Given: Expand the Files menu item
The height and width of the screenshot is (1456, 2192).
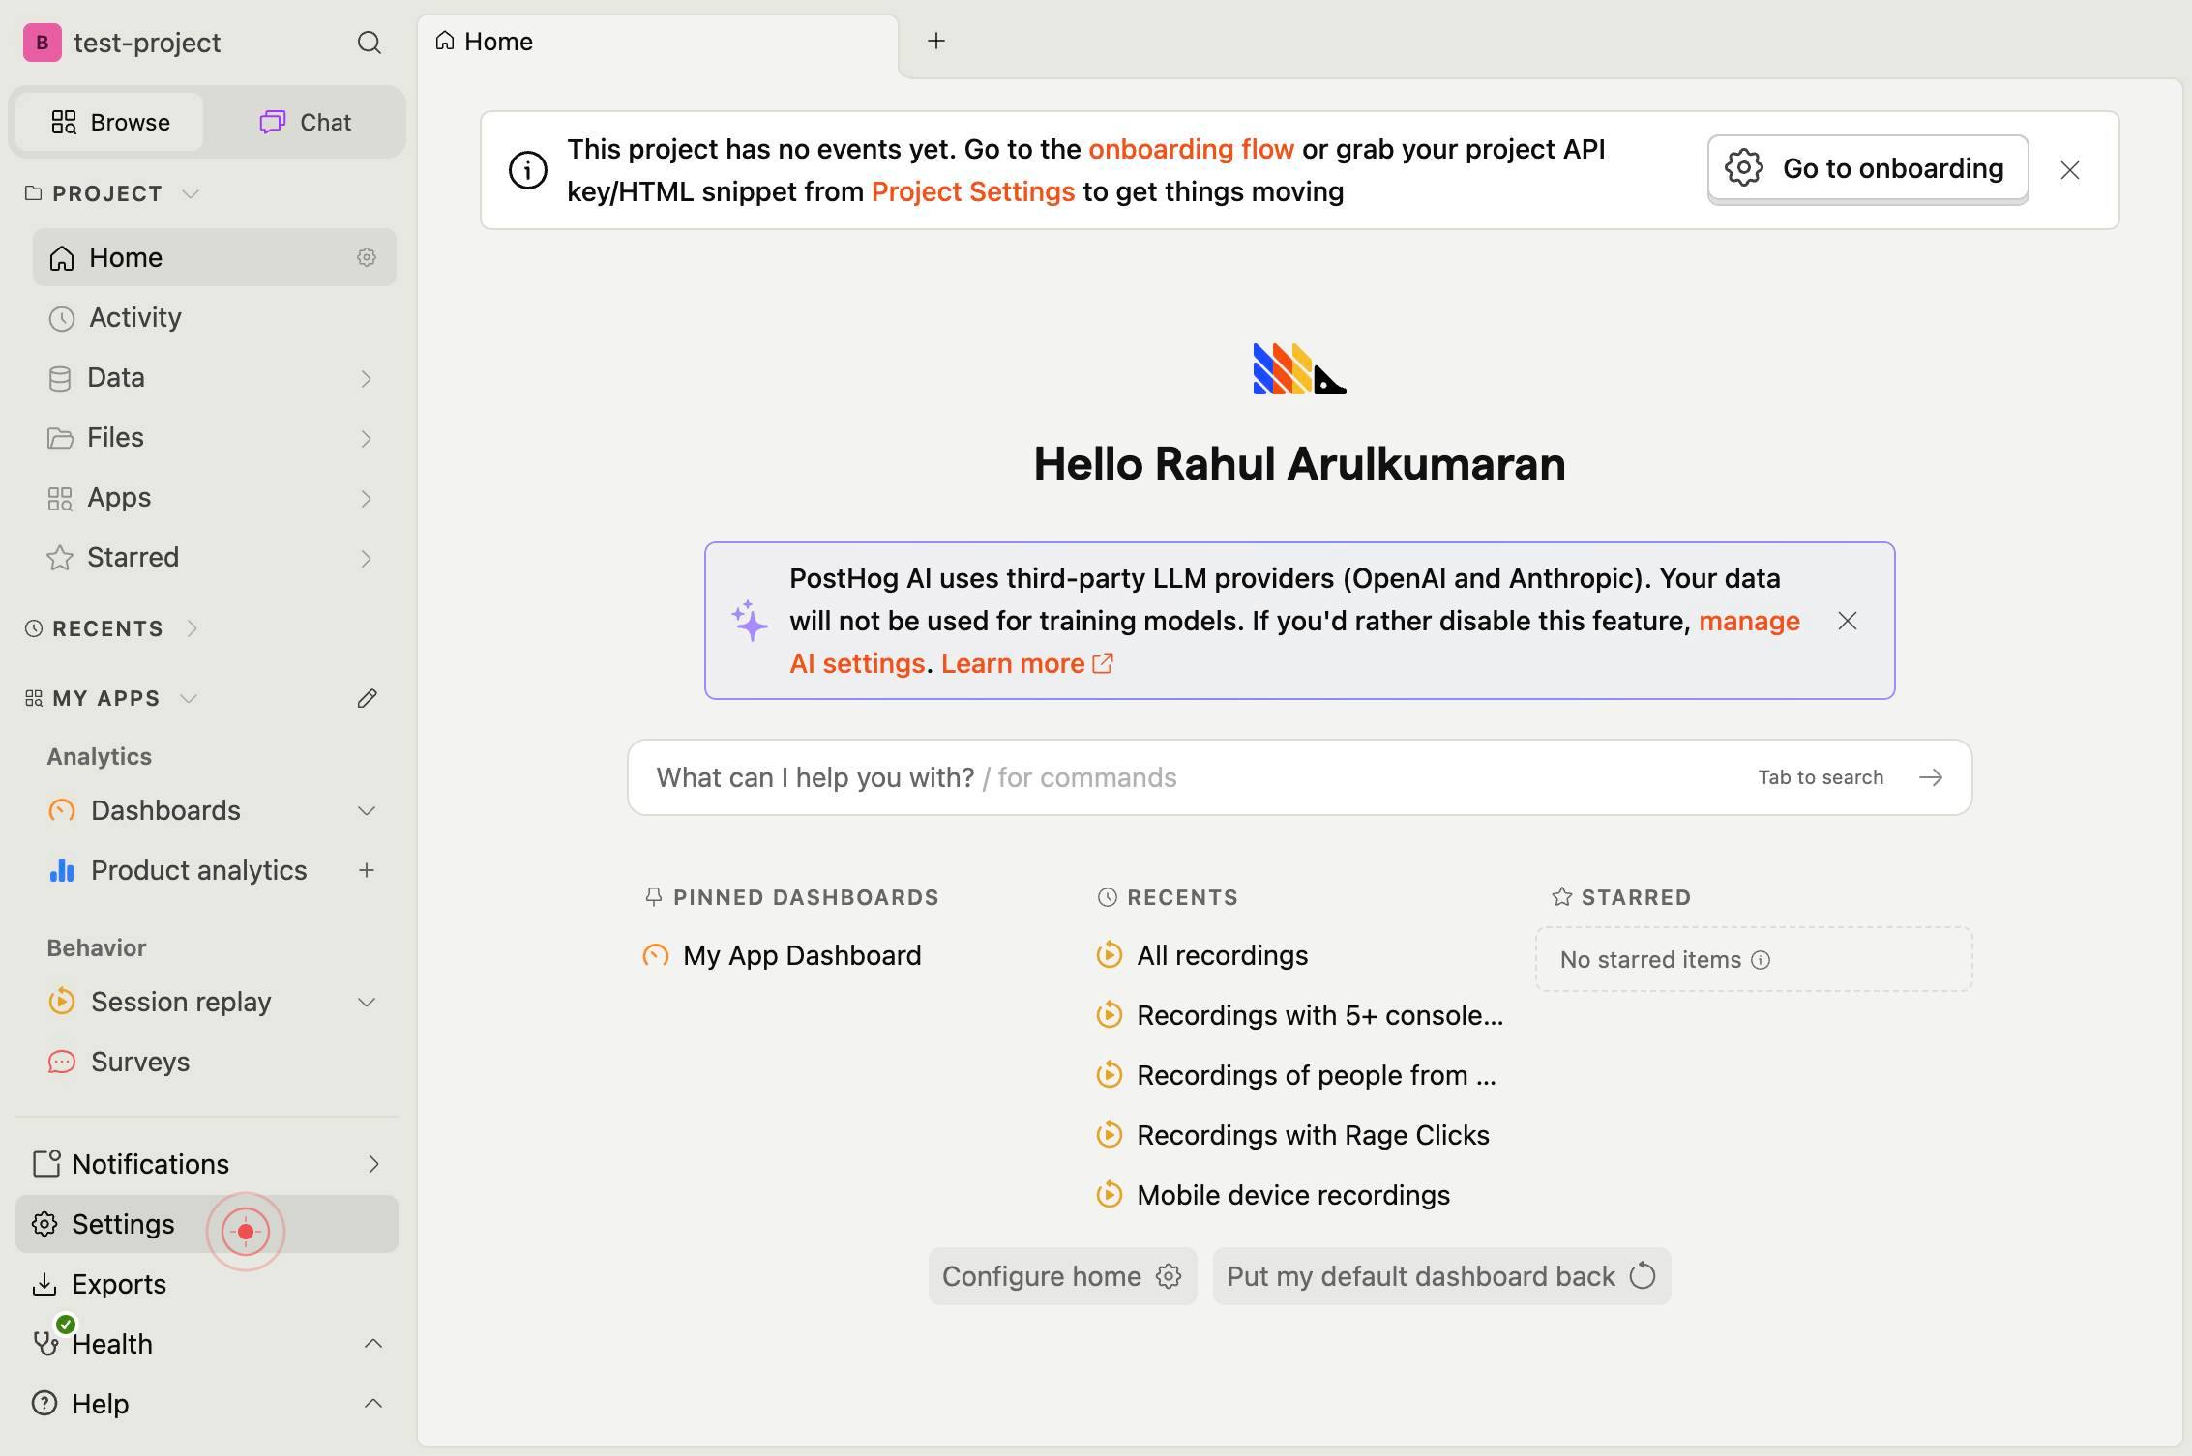Looking at the screenshot, I should point(367,438).
